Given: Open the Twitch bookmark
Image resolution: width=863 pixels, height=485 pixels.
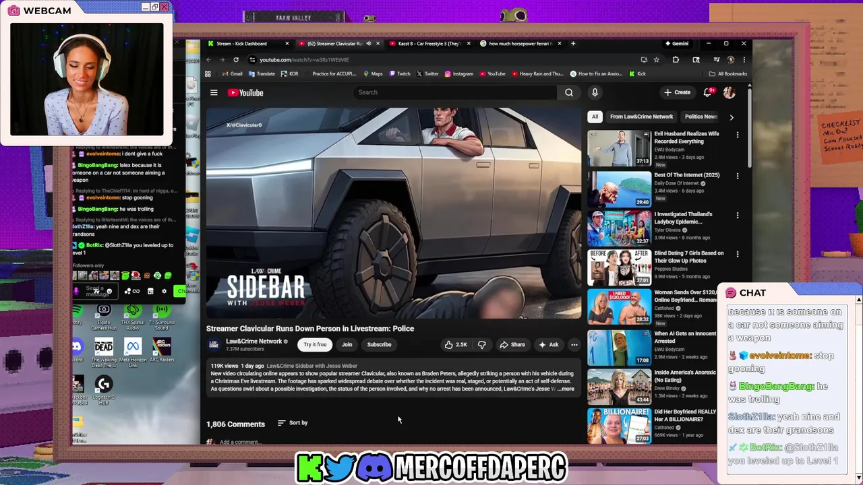Looking at the screenshot, I should (400, 73).
